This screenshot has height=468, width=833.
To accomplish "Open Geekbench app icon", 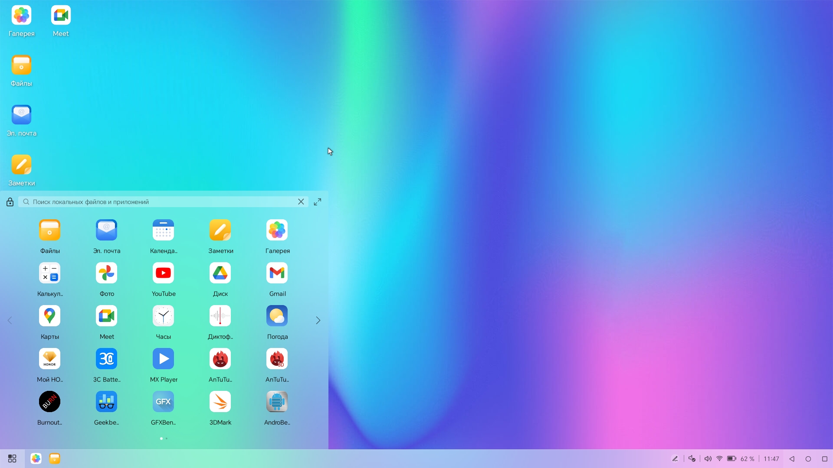I will point(106,402).
